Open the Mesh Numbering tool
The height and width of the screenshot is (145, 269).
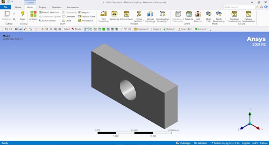219,14
